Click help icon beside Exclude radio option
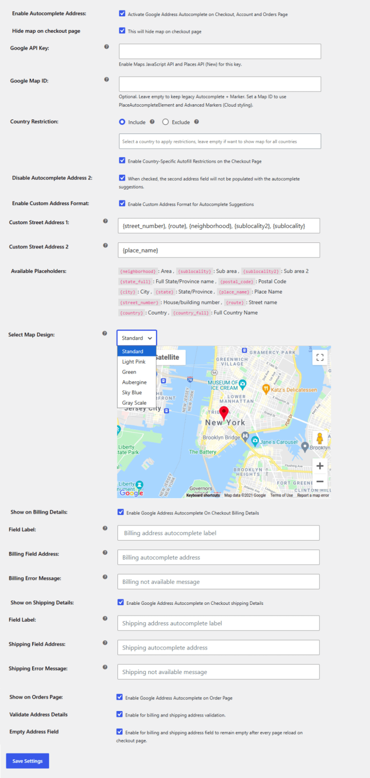The width and height of the screenshot is (370, 778). coord(196,122)
